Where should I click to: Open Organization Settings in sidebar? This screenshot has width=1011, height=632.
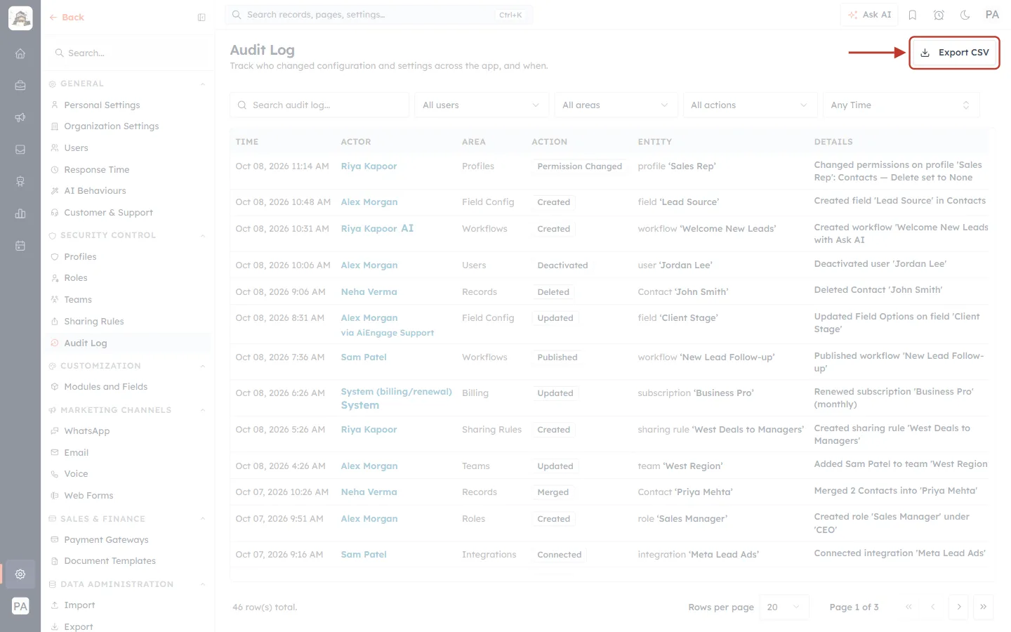click(x=111, y=126)
